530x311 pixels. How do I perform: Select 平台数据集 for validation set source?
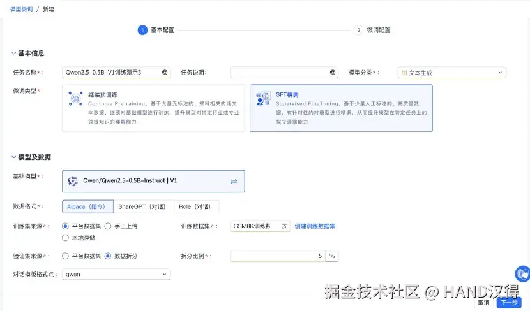click(x=66, y=256)
